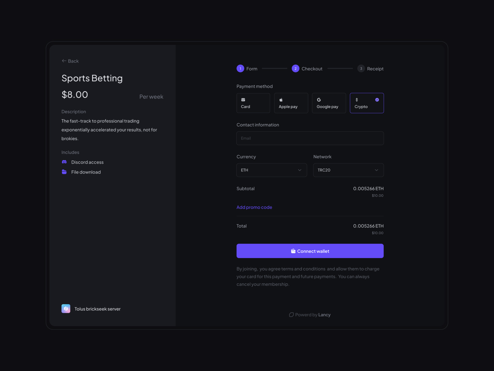Click the credit card icon in Card option
The width and height of the screenshot is (494, 371).
click(243, 100)
